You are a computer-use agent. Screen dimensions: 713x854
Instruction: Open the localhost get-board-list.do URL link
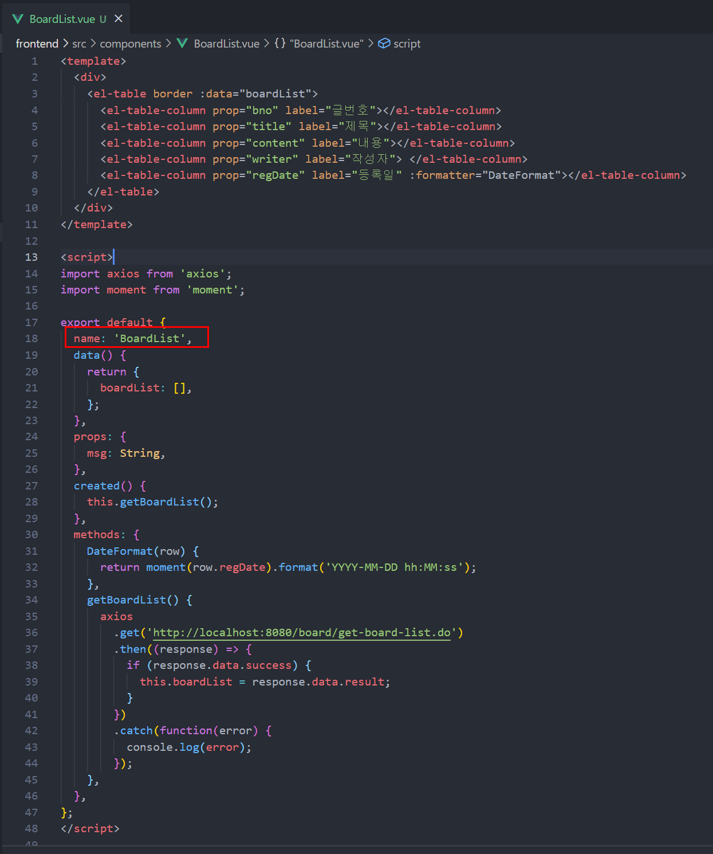(x=302, y=633)
